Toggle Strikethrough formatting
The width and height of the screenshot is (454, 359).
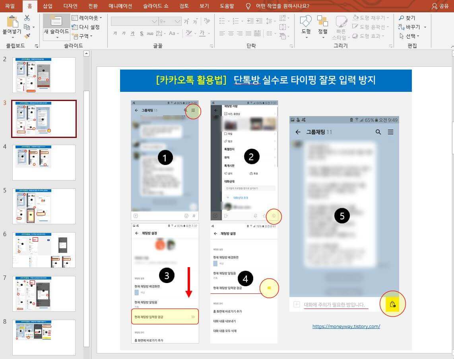150,33
